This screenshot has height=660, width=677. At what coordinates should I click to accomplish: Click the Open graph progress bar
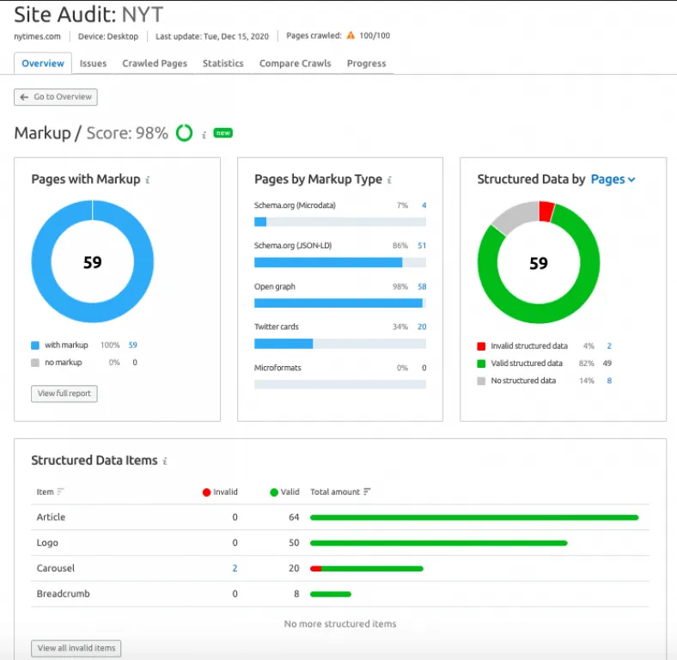(340, 303)
